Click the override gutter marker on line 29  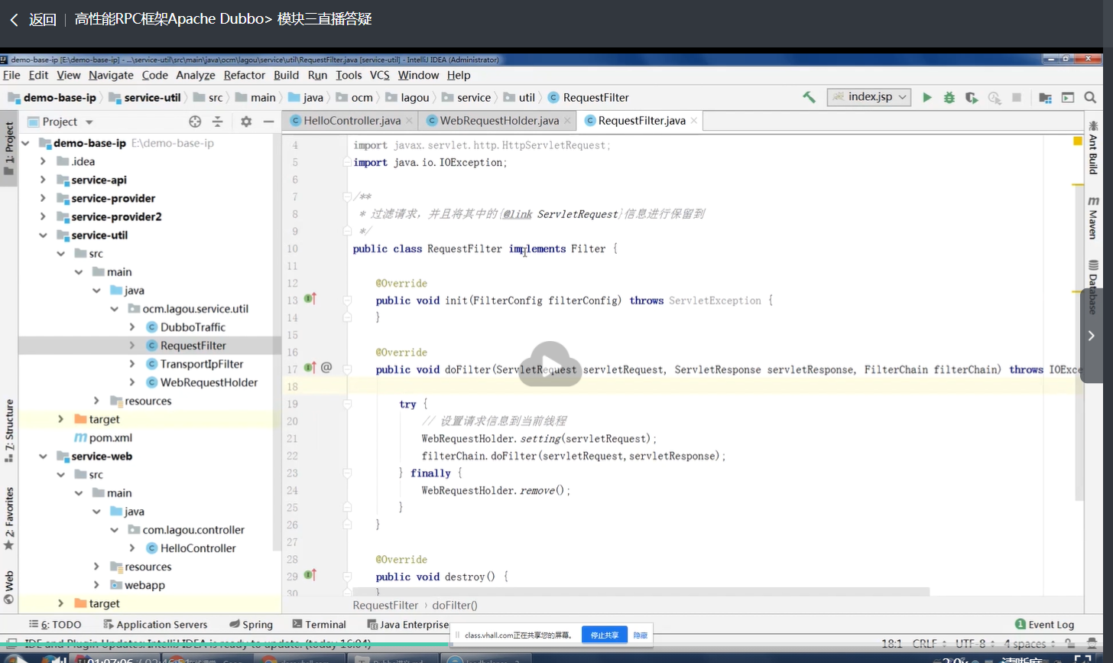click(310, 574)
